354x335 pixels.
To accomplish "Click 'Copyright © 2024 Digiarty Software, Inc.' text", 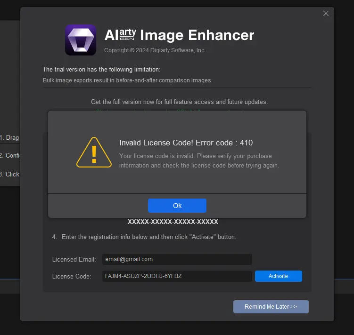I will (155, 50).
